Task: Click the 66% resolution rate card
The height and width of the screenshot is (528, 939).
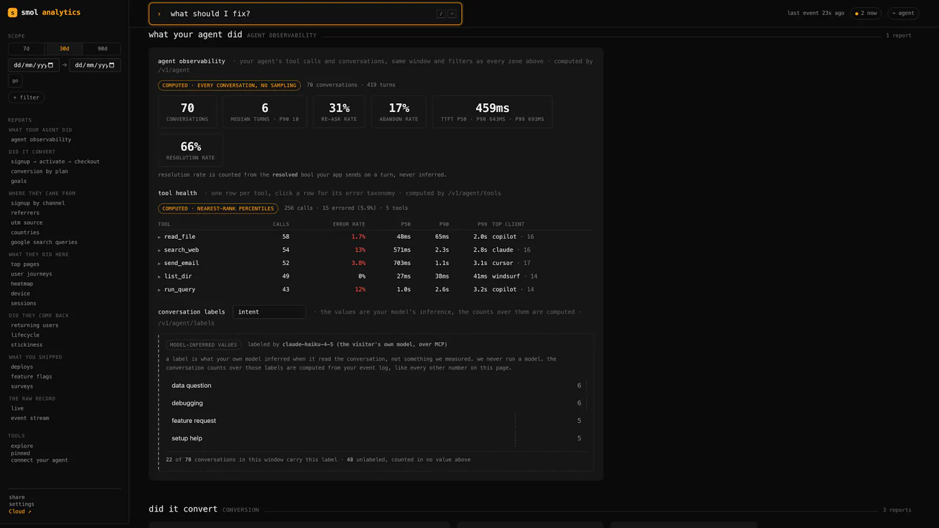Action: pos(190,150)
